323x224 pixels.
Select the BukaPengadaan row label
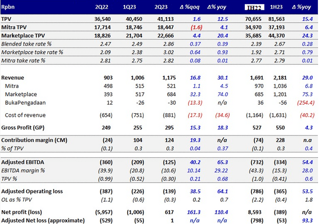click(26, 104)
